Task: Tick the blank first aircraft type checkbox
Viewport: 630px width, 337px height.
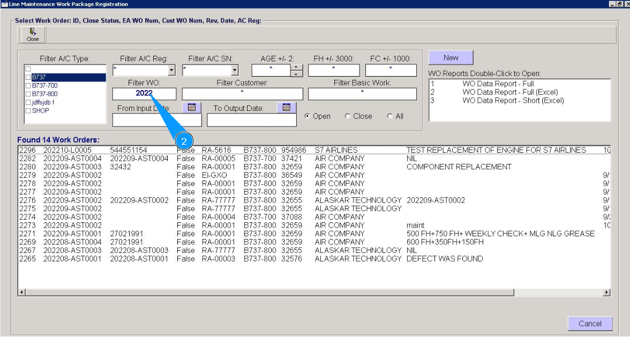Action: (x=28, y=69)
